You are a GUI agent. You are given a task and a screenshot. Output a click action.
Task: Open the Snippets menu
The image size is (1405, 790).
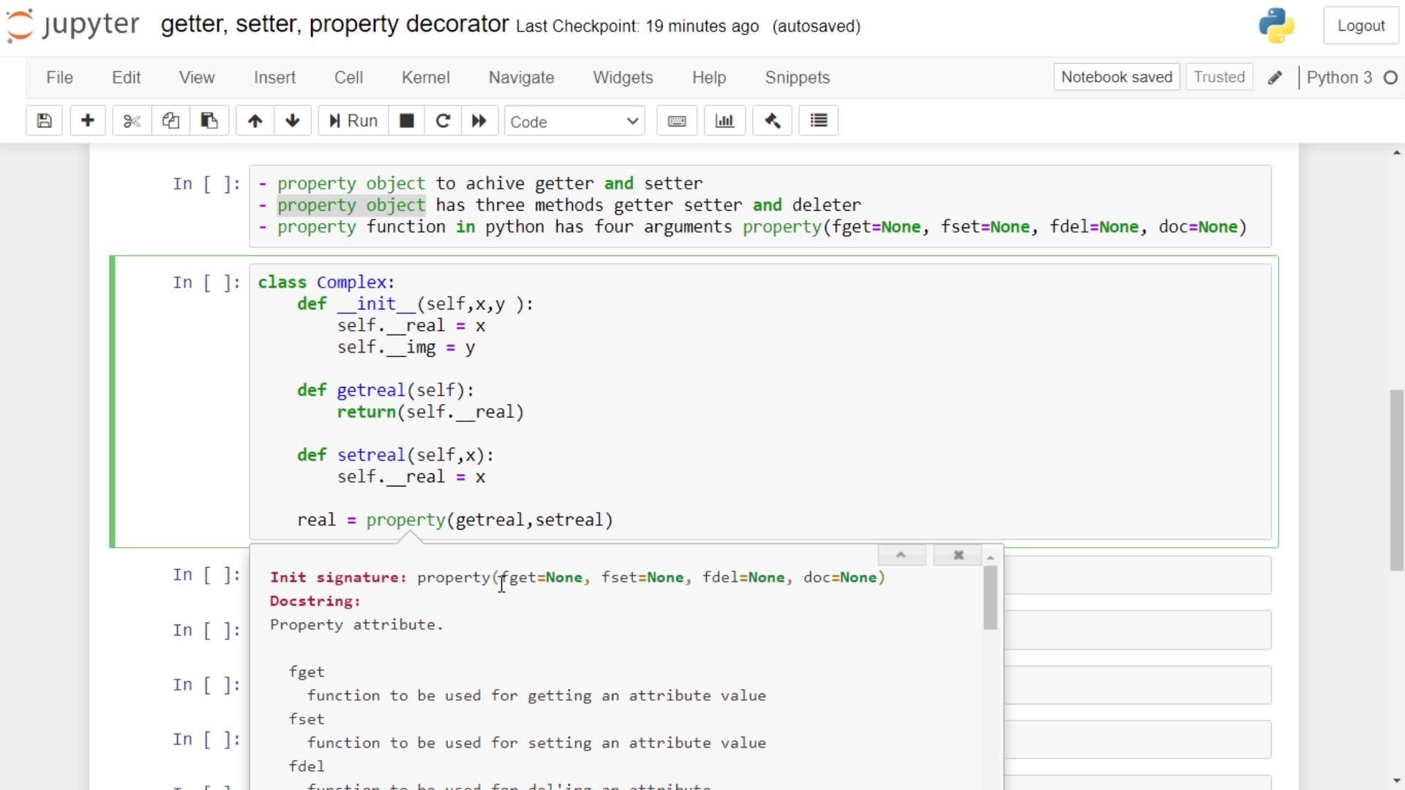pyautogui.click(x=797, y=78)
